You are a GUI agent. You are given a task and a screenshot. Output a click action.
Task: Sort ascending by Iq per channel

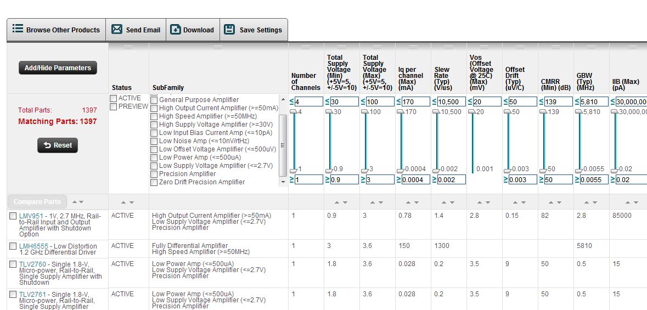coord(408,202)
